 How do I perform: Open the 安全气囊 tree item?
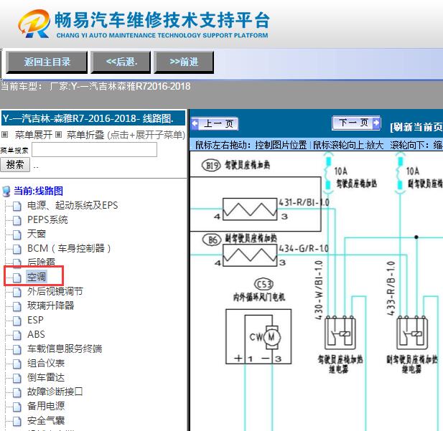pos(46,420)
